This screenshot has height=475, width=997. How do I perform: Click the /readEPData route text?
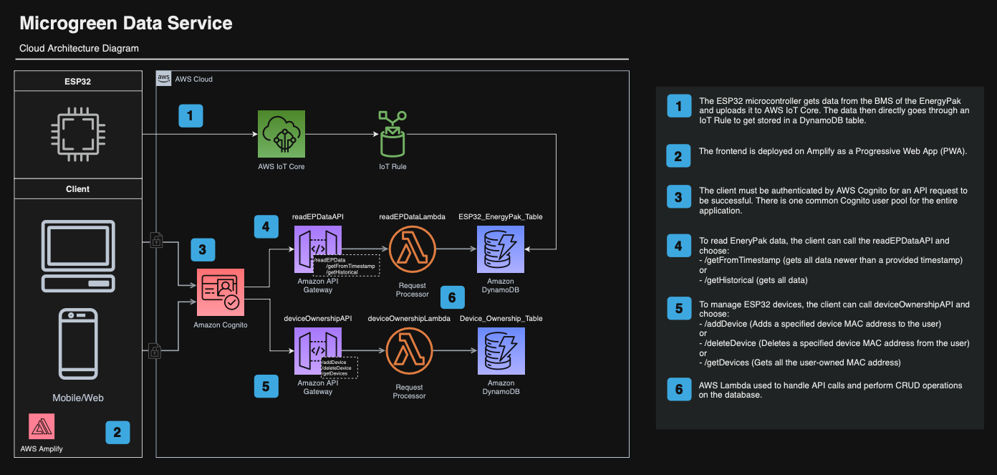point(329,260)
